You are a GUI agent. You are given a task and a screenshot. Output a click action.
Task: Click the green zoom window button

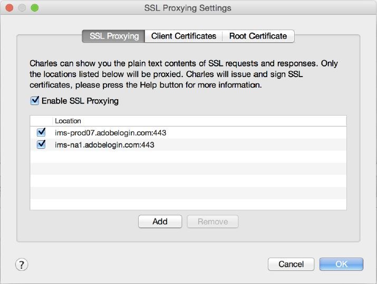click(x=34, y=8)
